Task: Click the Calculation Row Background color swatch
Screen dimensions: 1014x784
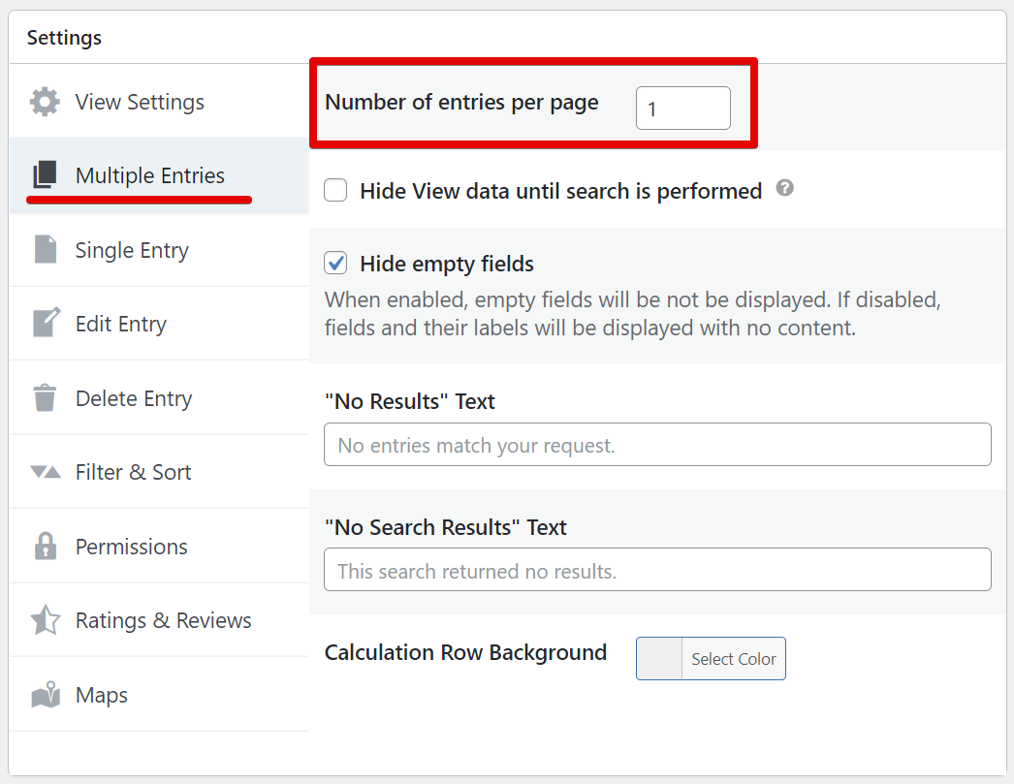Action: (x=659, y=659)
